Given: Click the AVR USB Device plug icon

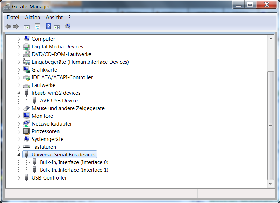Looking at the screenshot, I should [35, 100].
